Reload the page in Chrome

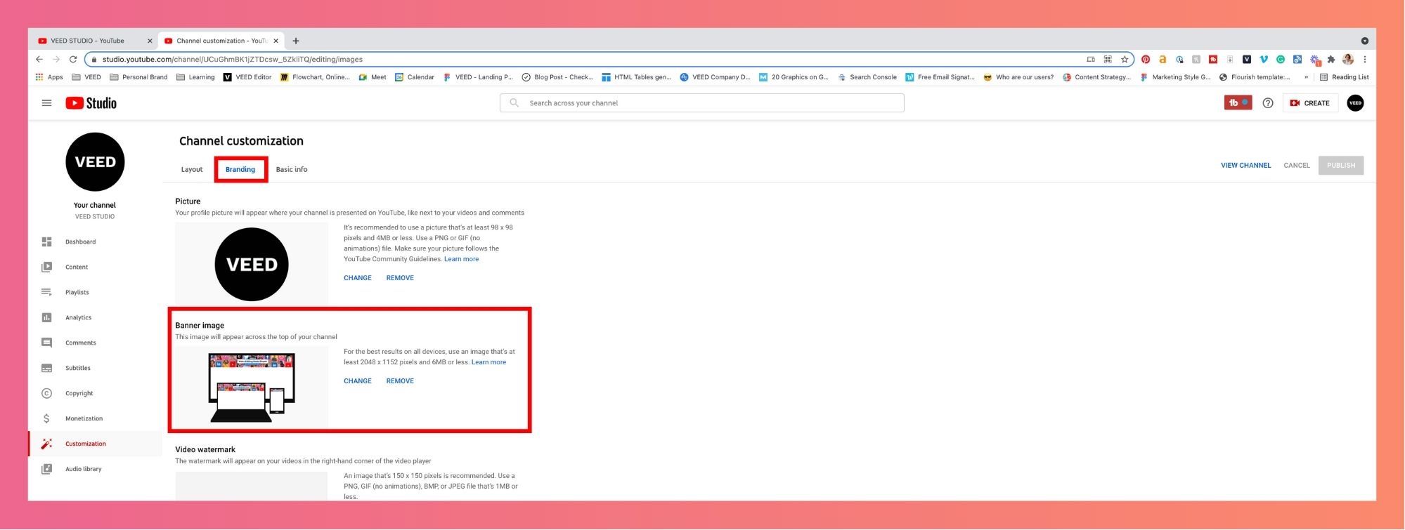coord(73,60)
